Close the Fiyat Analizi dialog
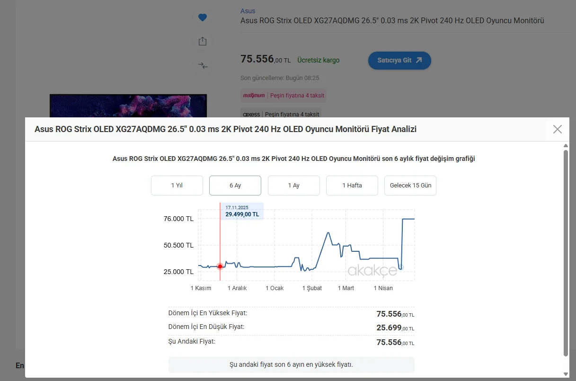576x381 pixels. (x=558, y=129)
